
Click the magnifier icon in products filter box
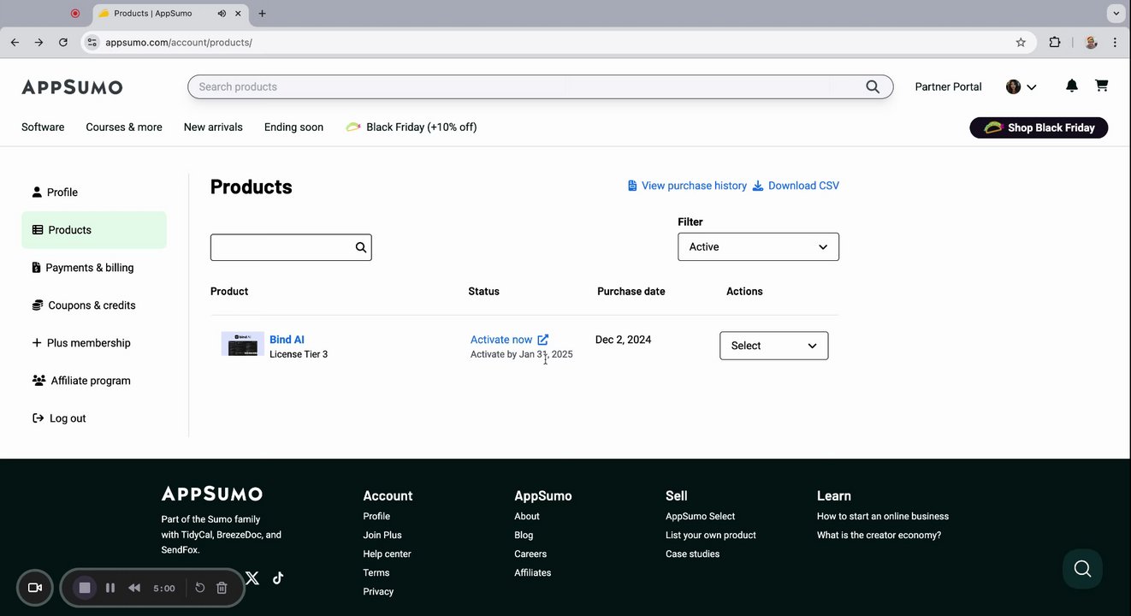point(361,247)
